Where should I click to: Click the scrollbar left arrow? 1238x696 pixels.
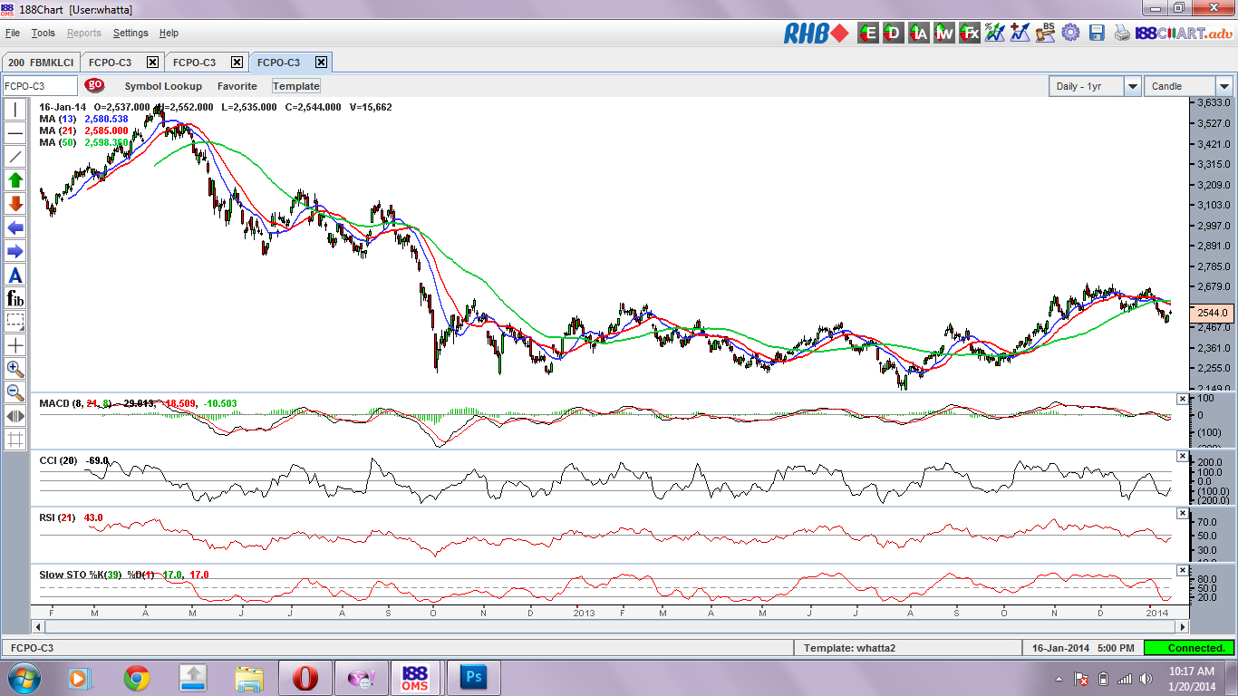click(38, 626)
